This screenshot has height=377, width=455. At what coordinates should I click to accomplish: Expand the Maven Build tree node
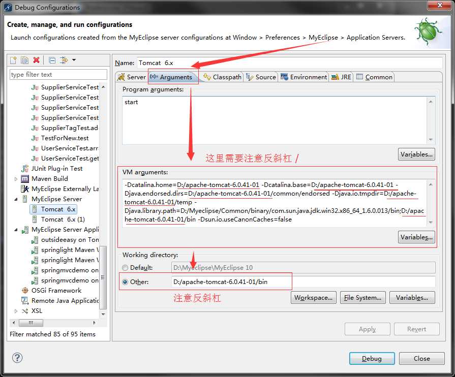tap(16, 179)
